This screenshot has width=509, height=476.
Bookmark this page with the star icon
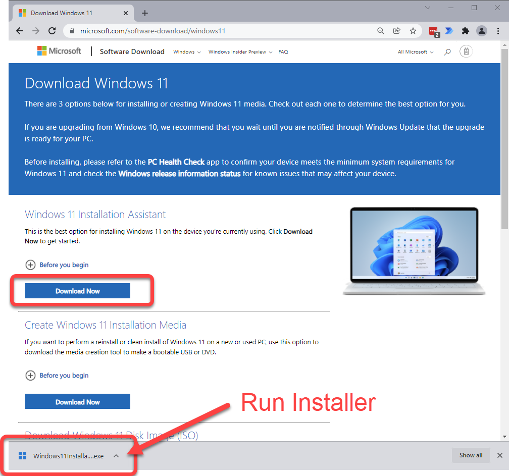pyautogui.click(x=413, y=31)
